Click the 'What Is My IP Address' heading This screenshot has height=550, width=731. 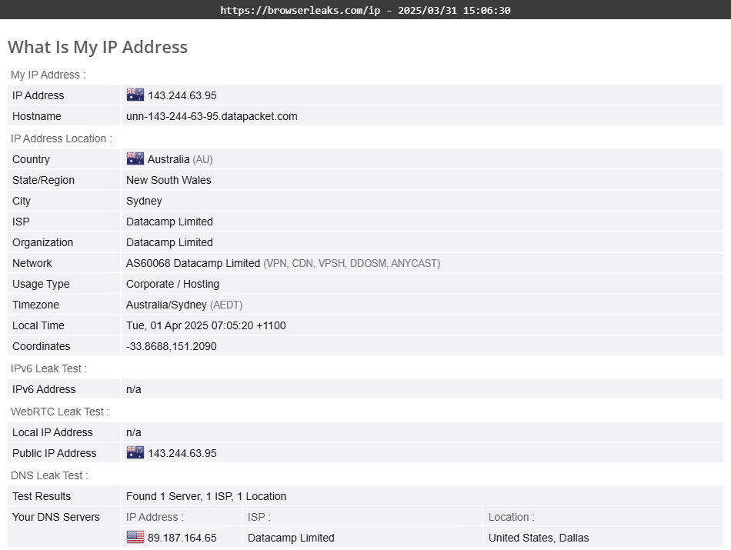[x=98, y=47]
